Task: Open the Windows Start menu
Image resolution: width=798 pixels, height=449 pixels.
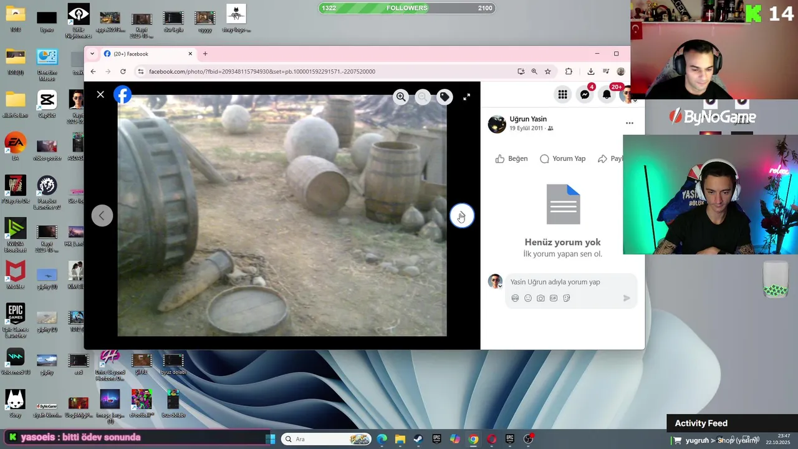Action: click(271, 439)
